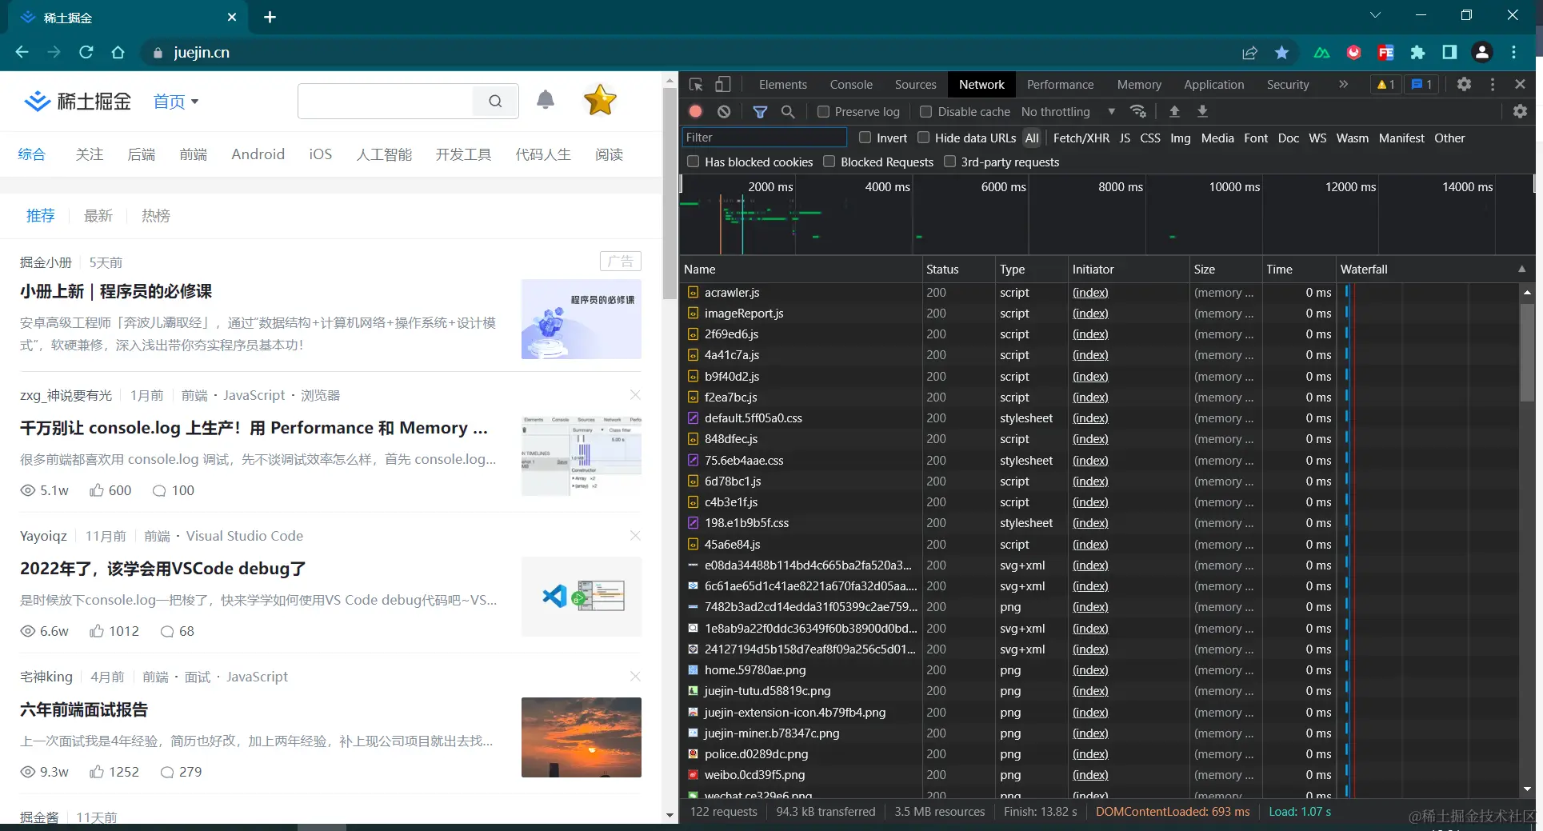1543x831 pixels.
Task: Open DevTools settings gear
Action: tap(1464, 84)
